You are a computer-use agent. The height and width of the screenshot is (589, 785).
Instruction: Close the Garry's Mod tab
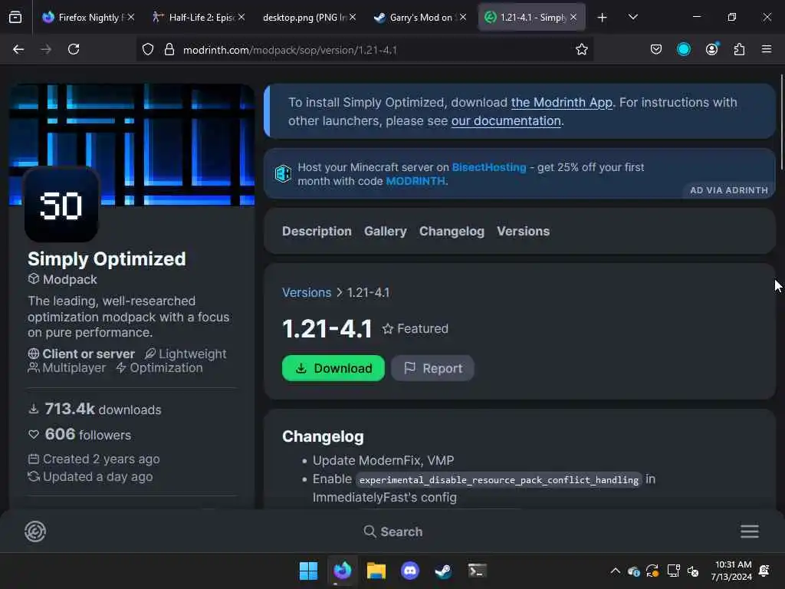[463, 18]
